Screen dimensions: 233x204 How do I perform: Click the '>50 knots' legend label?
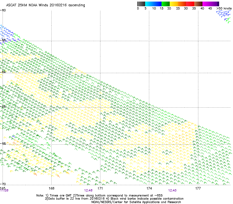point(224,8)
